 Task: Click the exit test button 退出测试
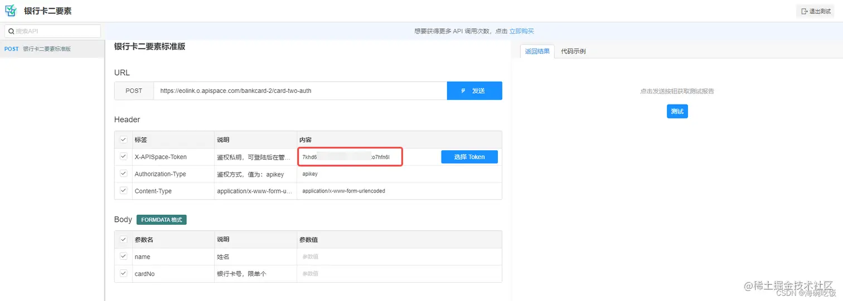coord(815,11)
